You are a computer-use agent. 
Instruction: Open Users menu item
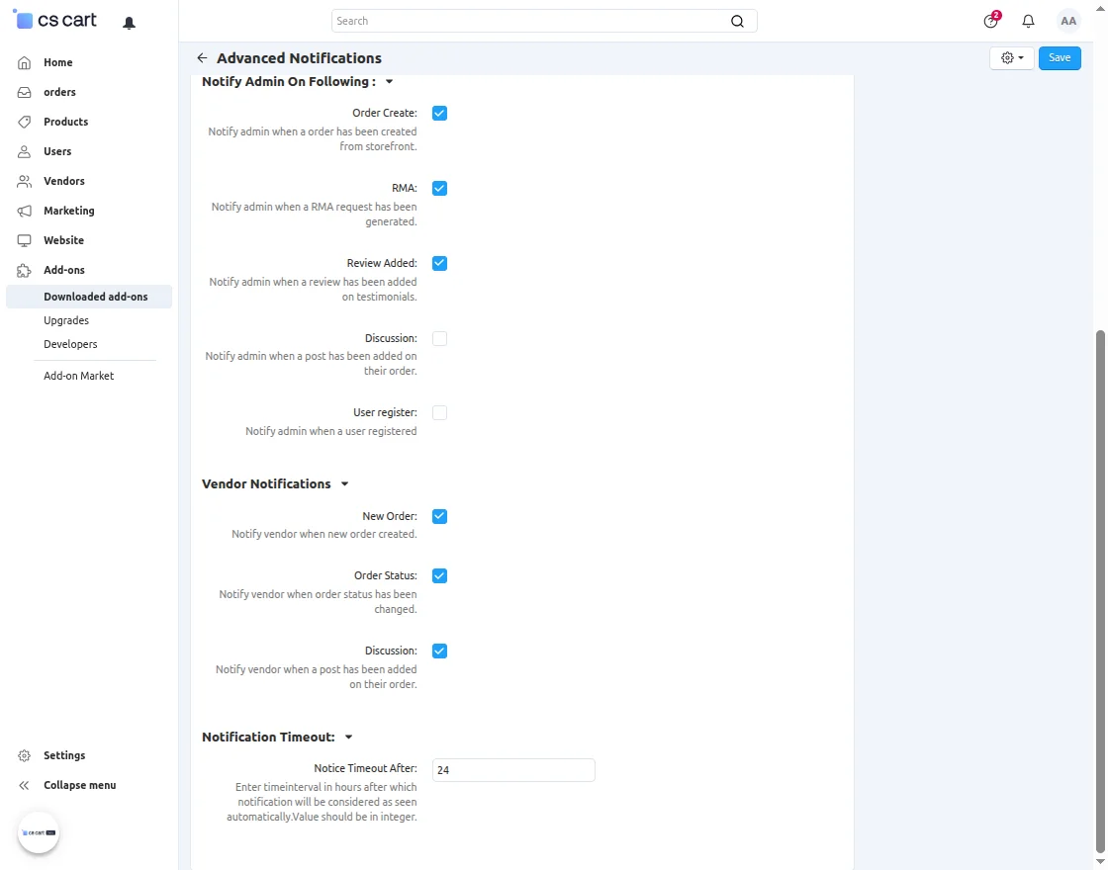[x=57, y=152]
